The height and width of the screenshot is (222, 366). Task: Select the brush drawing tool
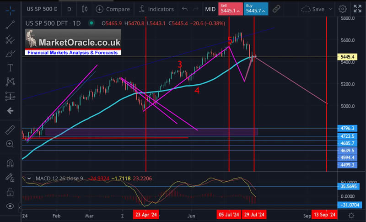(10, 54)
